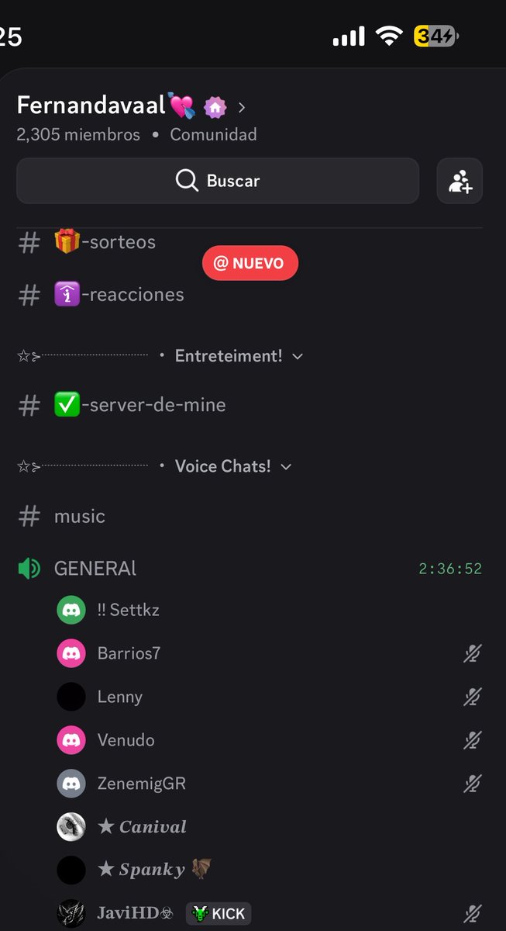Tap muted mic icon beside Lenny
The width and height of the screenshot is (506, 931).
coord(472,697)
